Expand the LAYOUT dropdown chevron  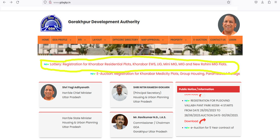(x=105, y=40)
